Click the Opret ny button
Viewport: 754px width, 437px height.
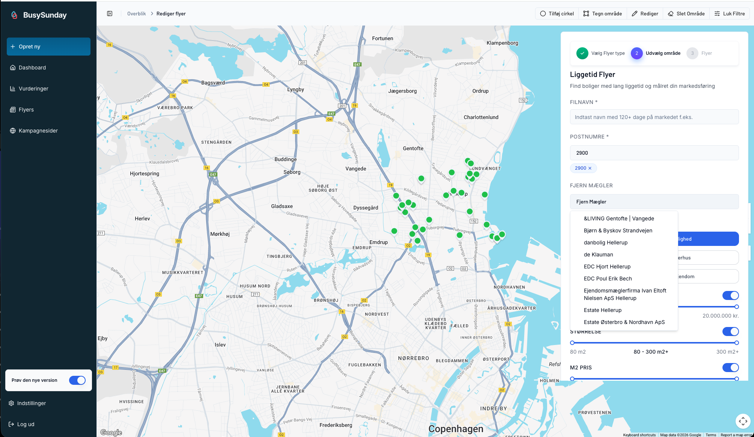point(48,47)
